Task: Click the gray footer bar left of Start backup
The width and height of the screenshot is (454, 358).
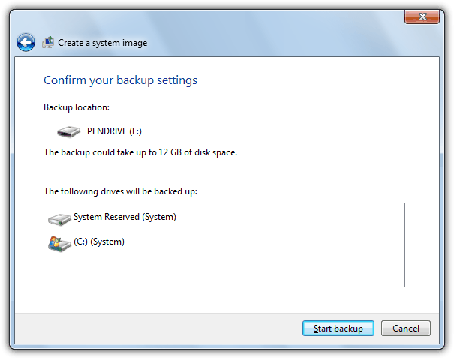Action: (150, 329)
